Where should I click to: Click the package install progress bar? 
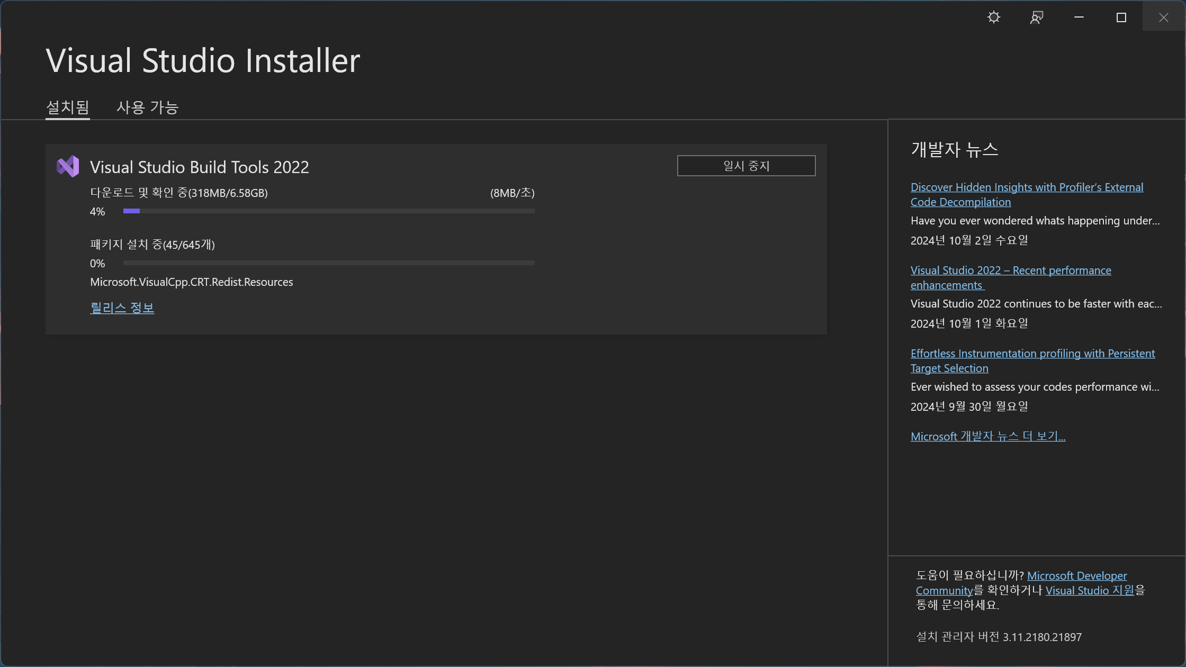point(328,263)
